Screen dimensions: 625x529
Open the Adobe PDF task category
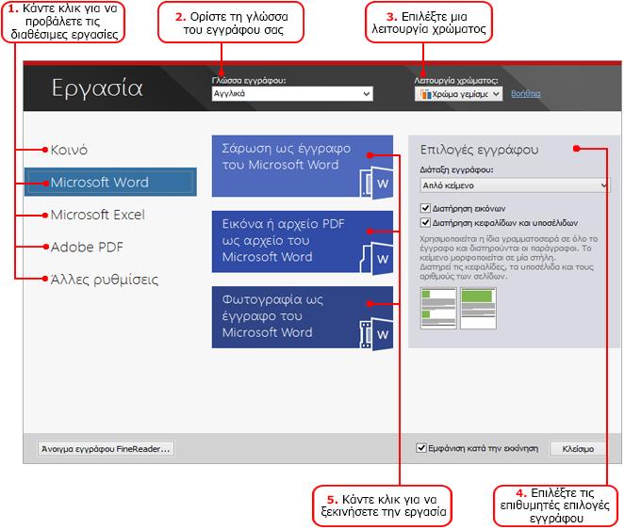click(87, 248)
